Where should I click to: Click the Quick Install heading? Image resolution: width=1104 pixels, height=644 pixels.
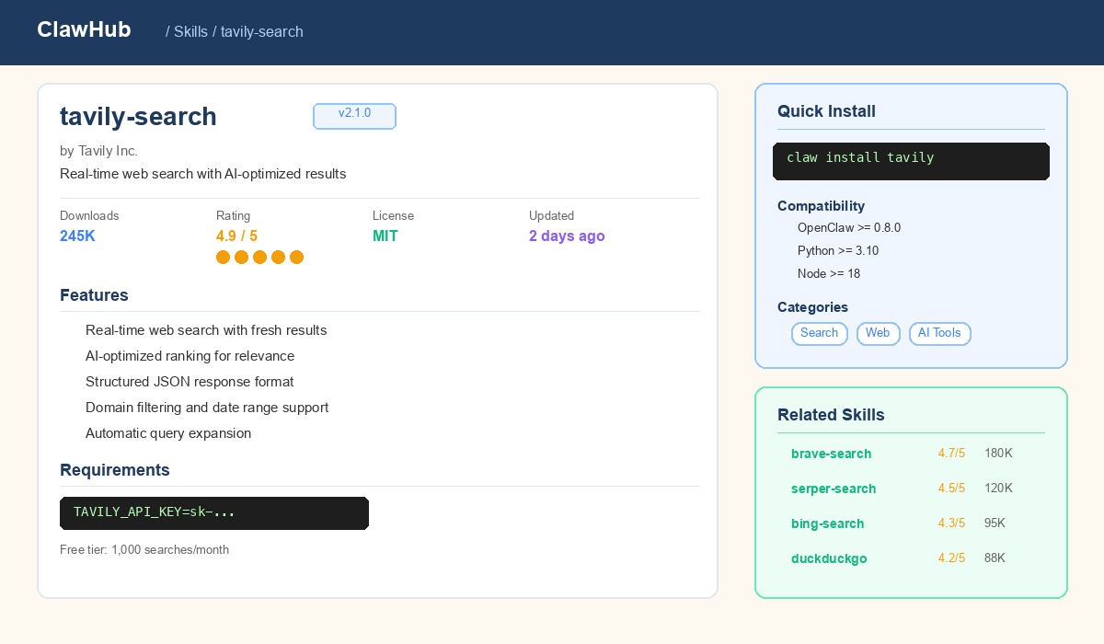click(826, 111)
